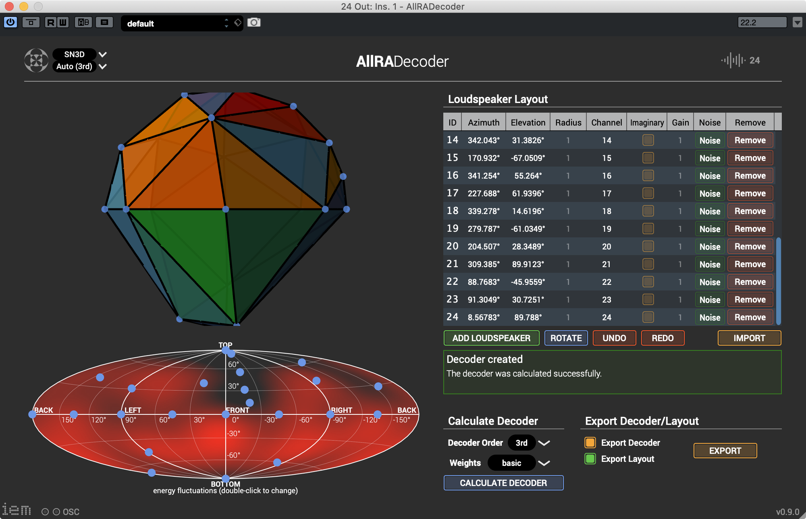The image size is (806, 519).
Task: Enable the Export Decoder checkbox
Action: (x=590, y=443)
